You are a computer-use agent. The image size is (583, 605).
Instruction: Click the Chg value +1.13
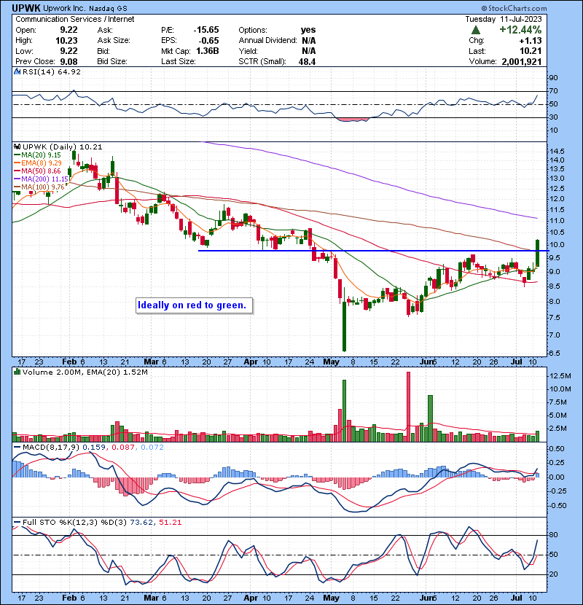pyautogui.click(x=530, y=41)
